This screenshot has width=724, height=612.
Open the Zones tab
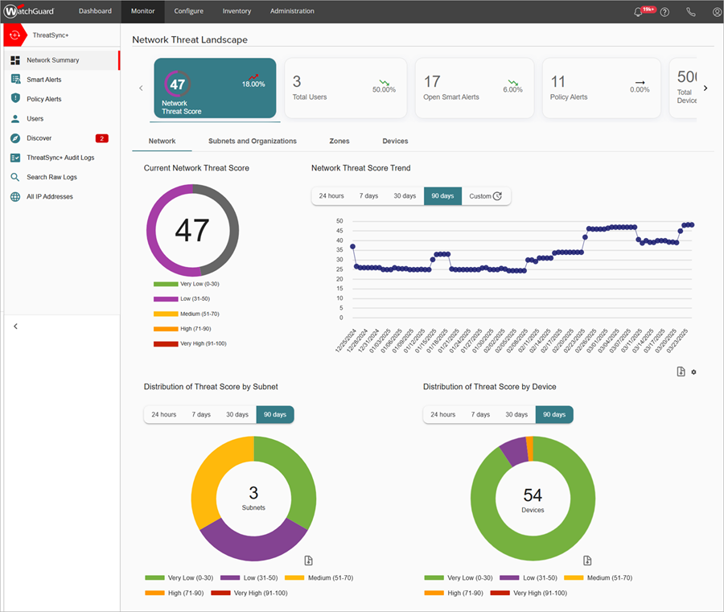339,141
